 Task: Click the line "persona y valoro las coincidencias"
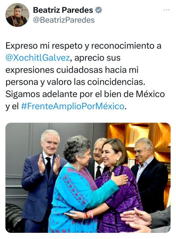pos(75,82)
